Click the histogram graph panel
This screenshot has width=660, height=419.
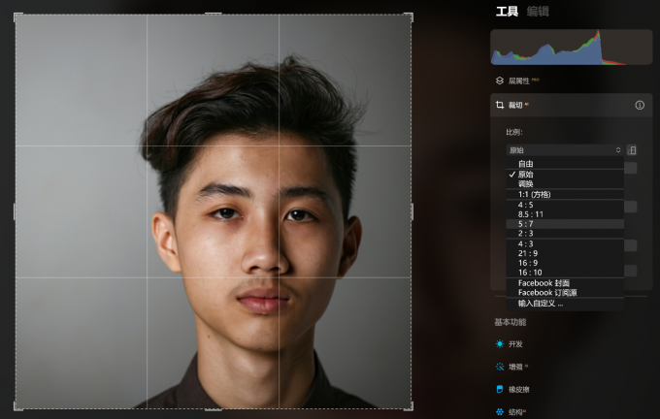pyautogui.click(x=571, y=48)
